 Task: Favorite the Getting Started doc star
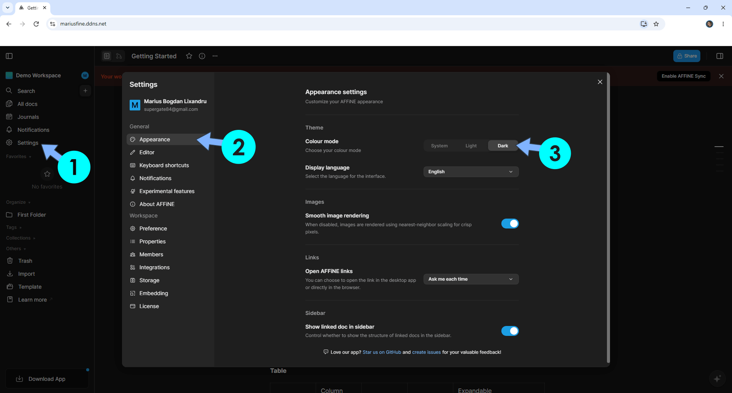[189, 56]
